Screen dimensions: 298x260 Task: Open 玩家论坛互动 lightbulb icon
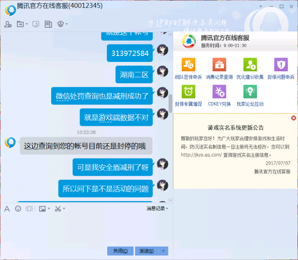click(x=250, y=92)
